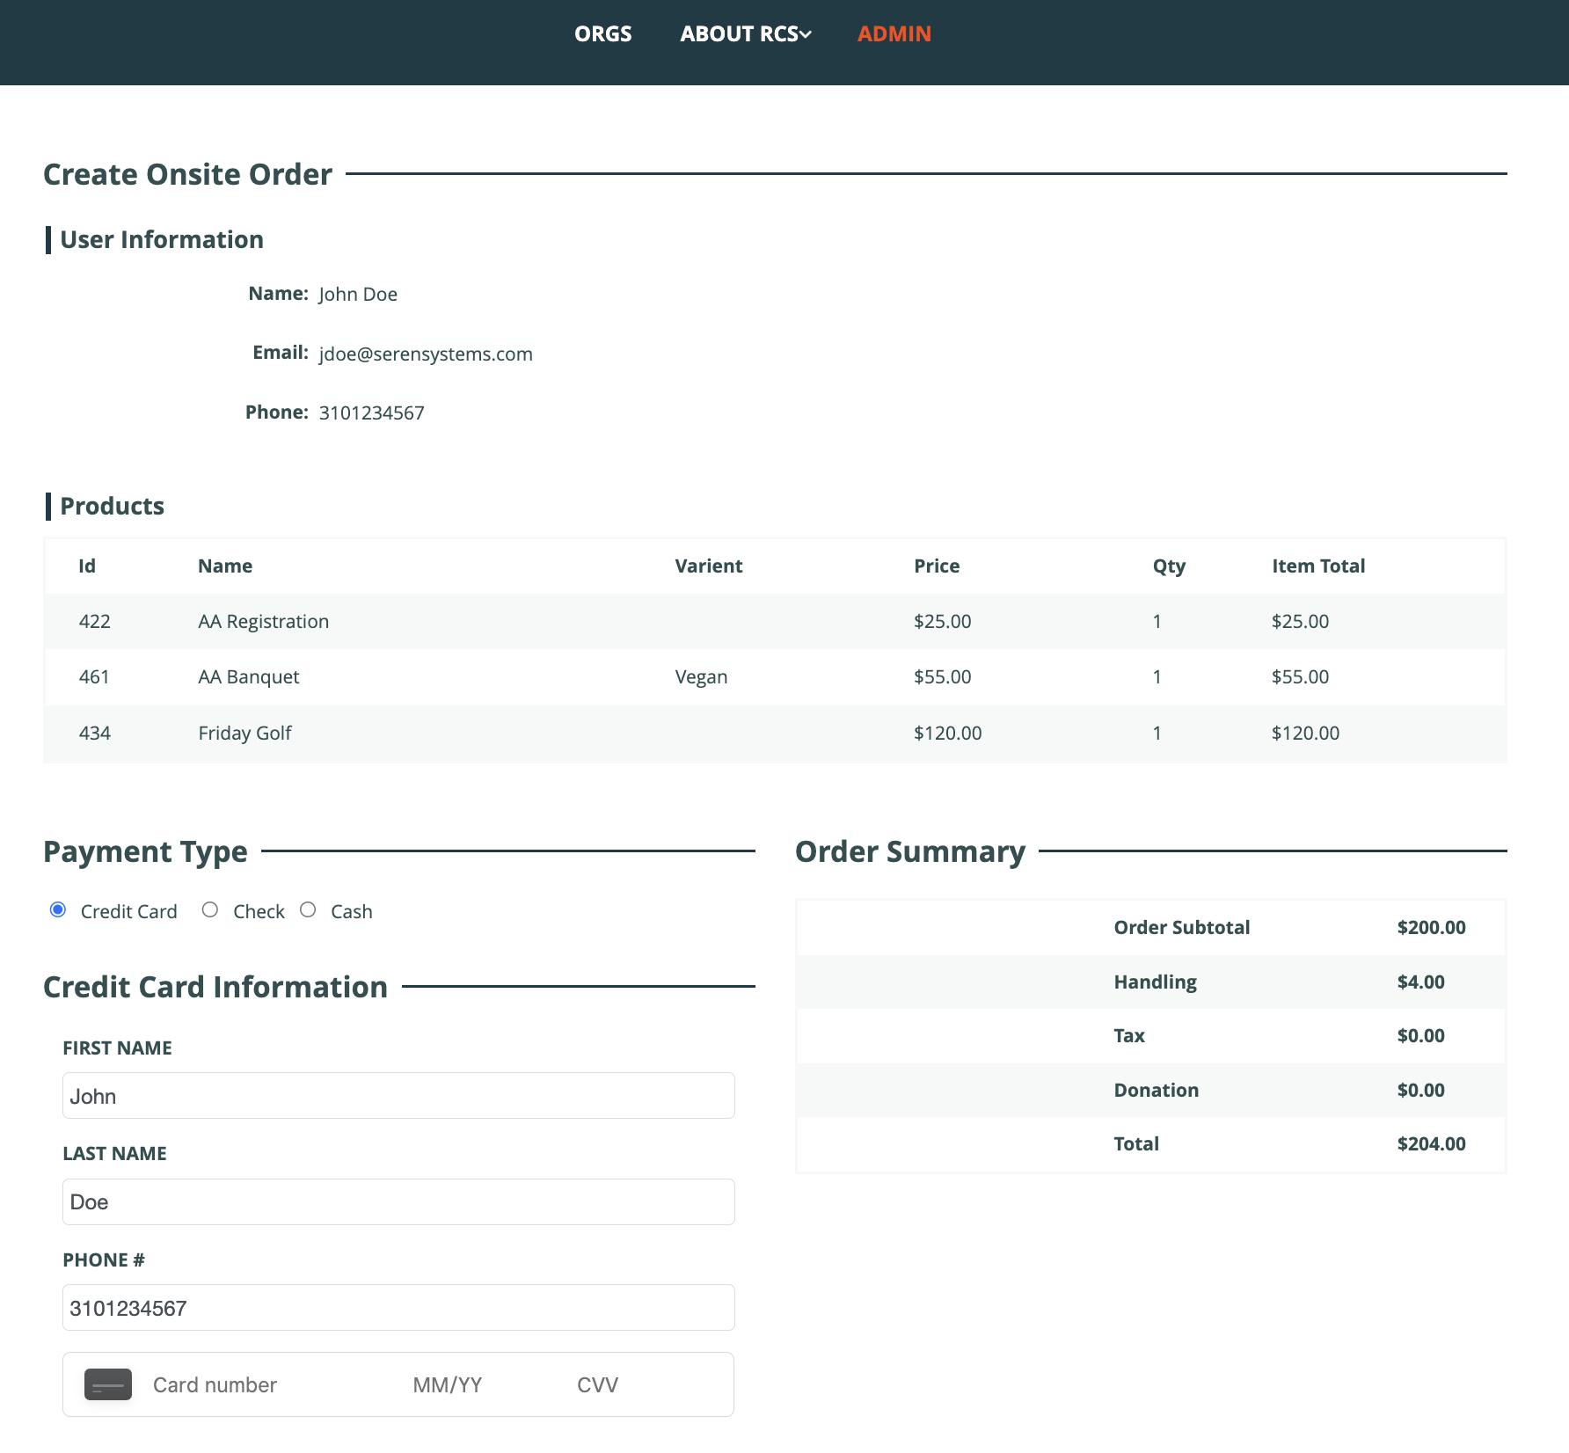Click the $120.00 price of Friday Golf
The height and width of the screenshot is (1453, 1569).
coord(947,733)
